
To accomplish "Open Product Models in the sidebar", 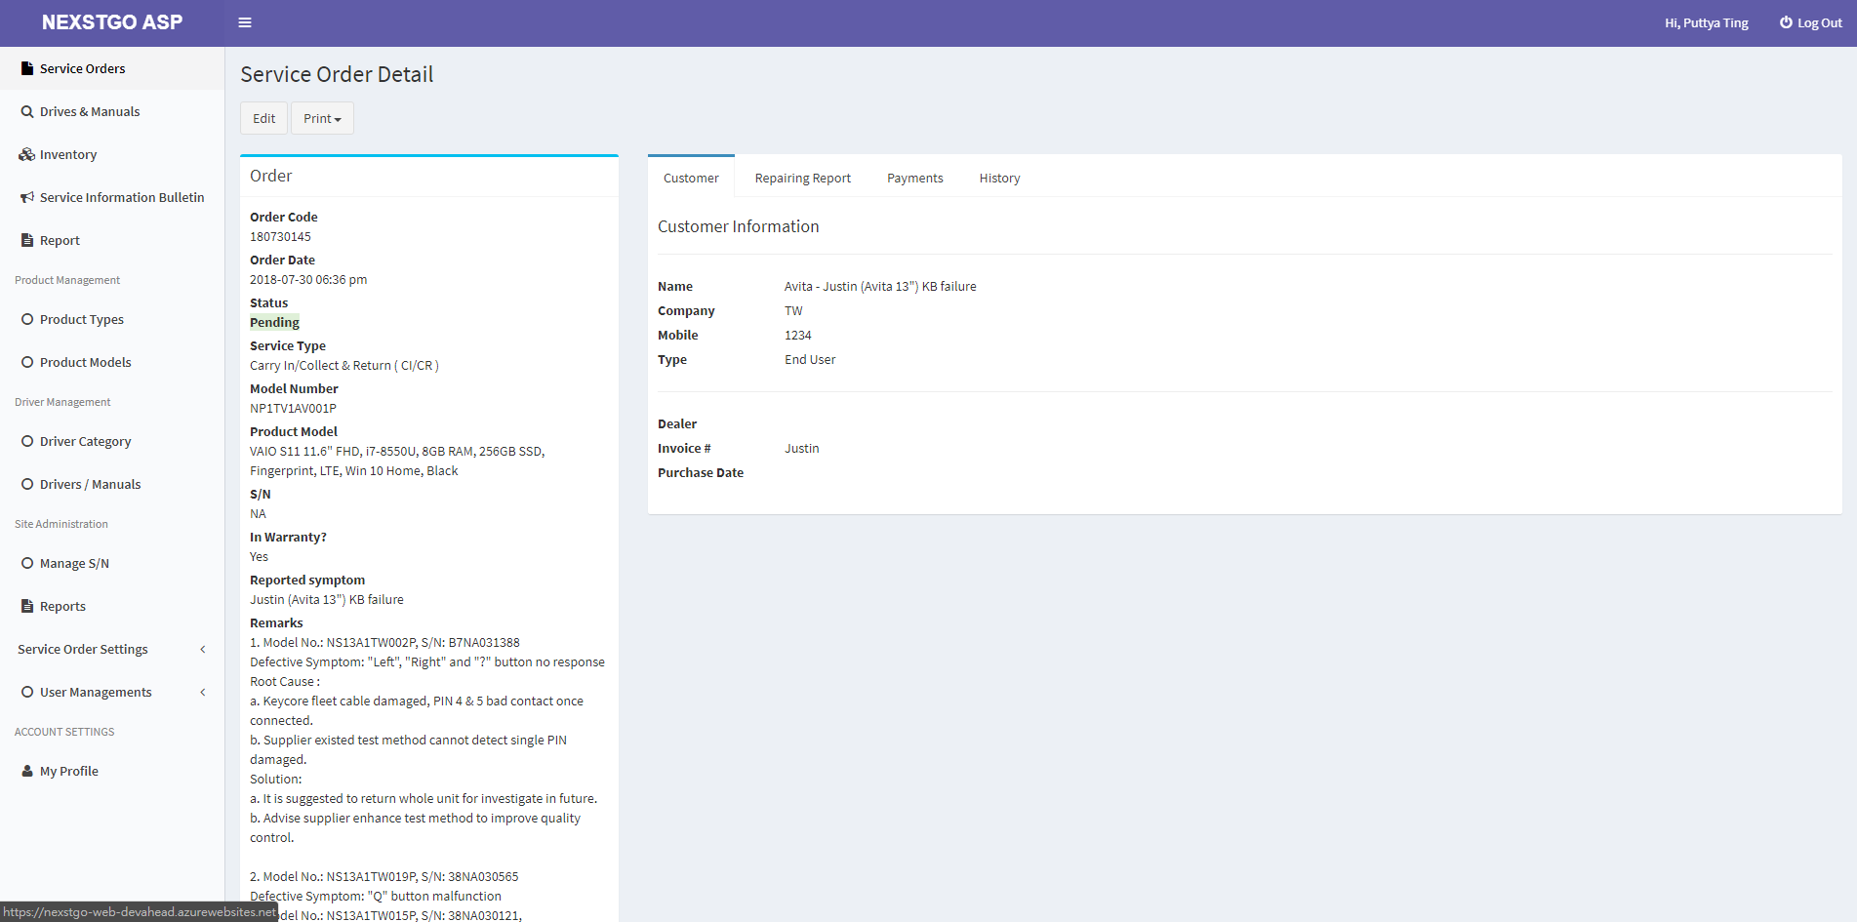I will point(85,362).
